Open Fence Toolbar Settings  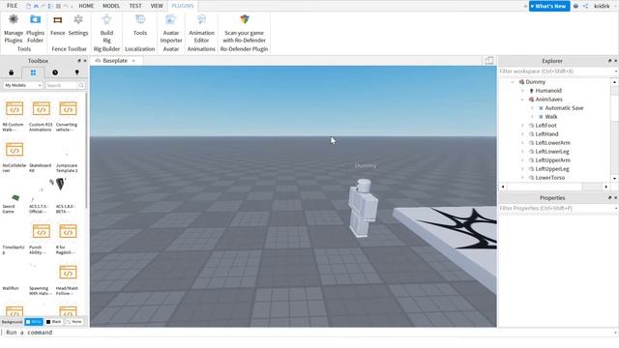tap(78, 26)
